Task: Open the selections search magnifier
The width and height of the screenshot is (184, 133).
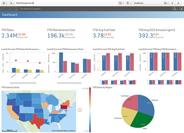Action: pos(175,9)
